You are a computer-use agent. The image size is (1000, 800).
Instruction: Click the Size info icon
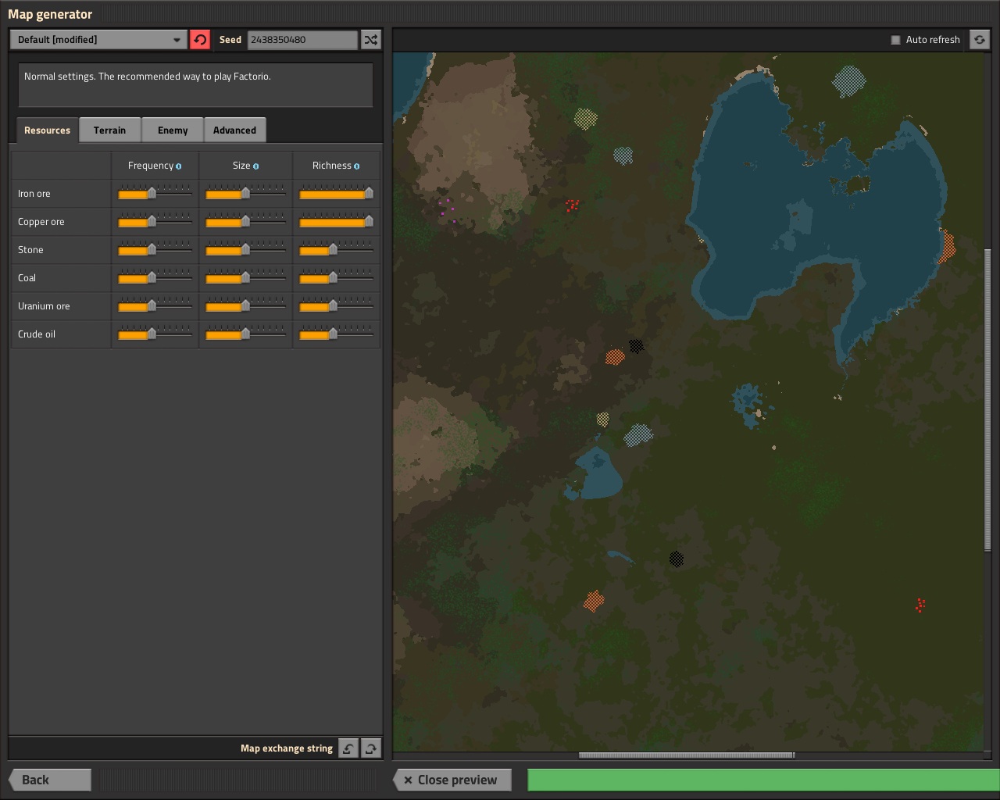point(256,166)
